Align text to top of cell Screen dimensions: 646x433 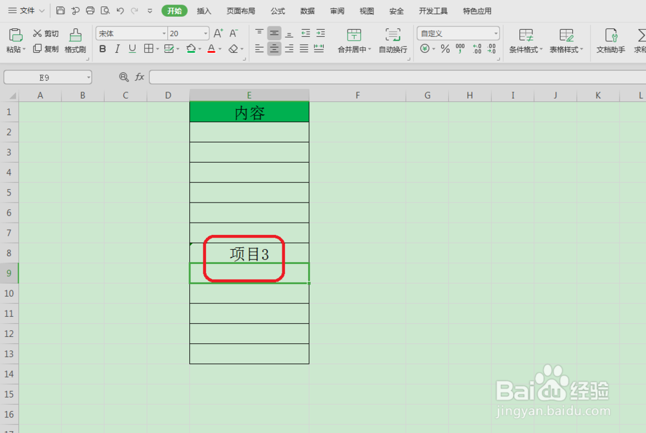(x=259, y=34)
